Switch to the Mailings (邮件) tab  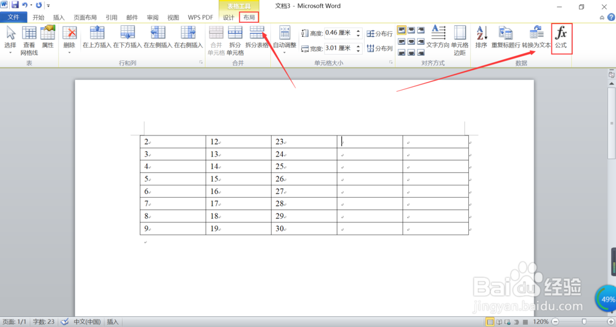click(132, 17)
